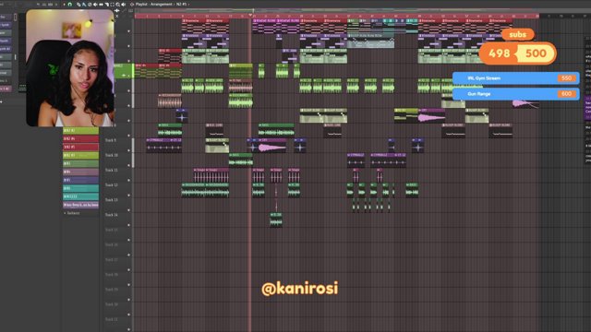Mute Track 11 using its dot switch
591x332 pixels.
coord(129,180)
